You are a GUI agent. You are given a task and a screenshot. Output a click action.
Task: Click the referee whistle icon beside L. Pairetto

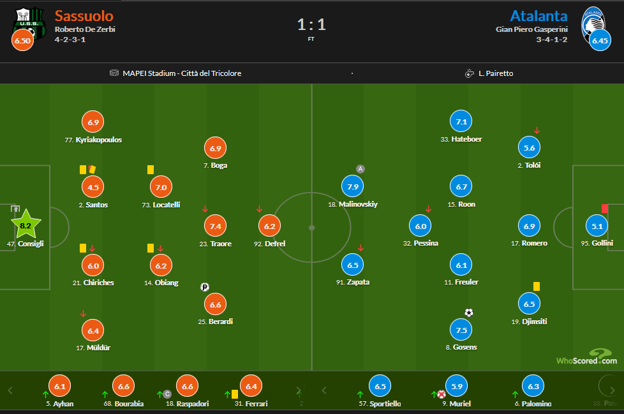click(x=470, y=73)
